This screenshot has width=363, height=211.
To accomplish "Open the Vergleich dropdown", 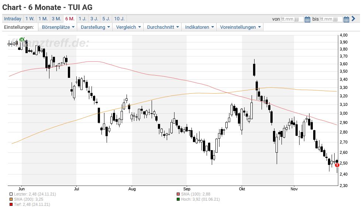I will point(128,27).
